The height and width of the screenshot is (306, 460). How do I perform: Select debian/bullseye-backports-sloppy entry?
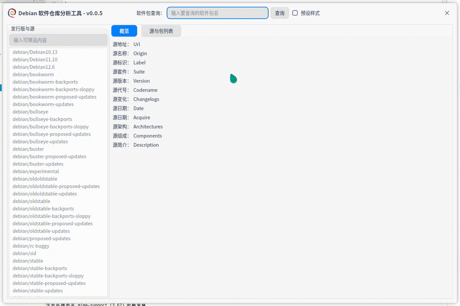point(58,127)
